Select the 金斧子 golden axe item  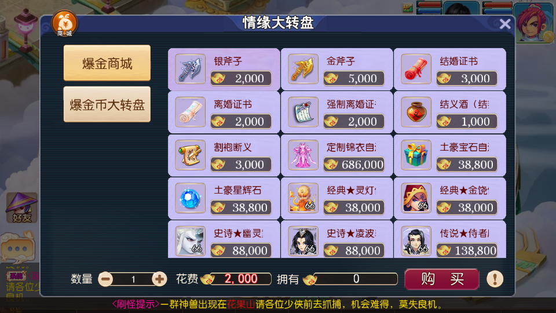coord(336,69)
